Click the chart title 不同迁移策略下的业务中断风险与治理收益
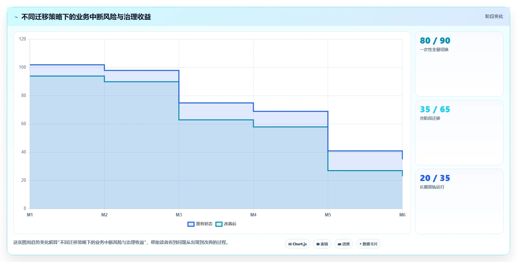The image size is (517, 262). click(x=86, y=17)
